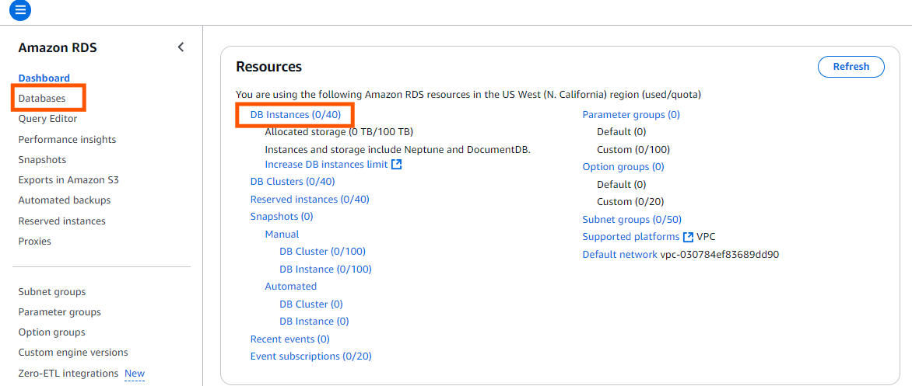
Task: Click Default (0) under Option groups
Action: (x=621, y=185)
